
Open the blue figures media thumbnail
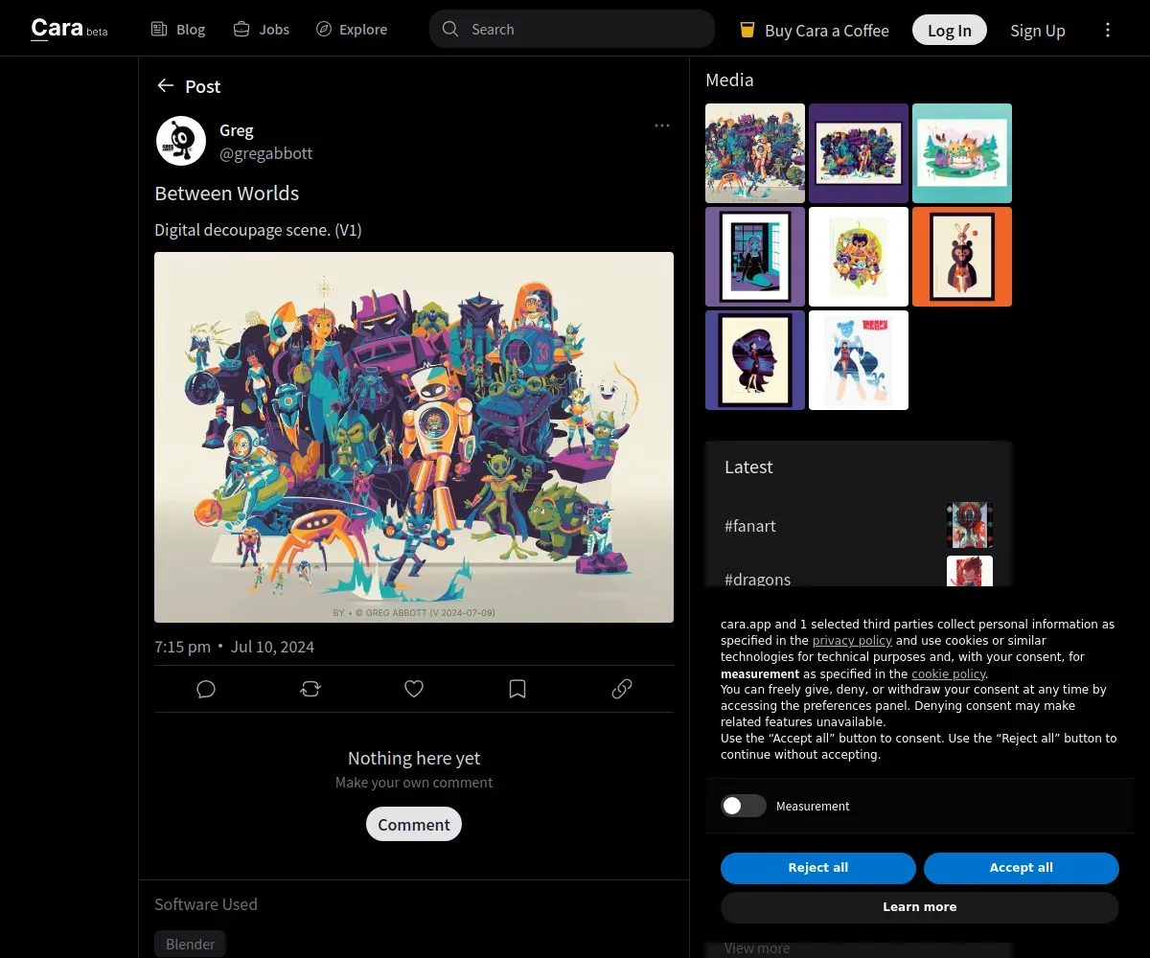tap(859, 360)
